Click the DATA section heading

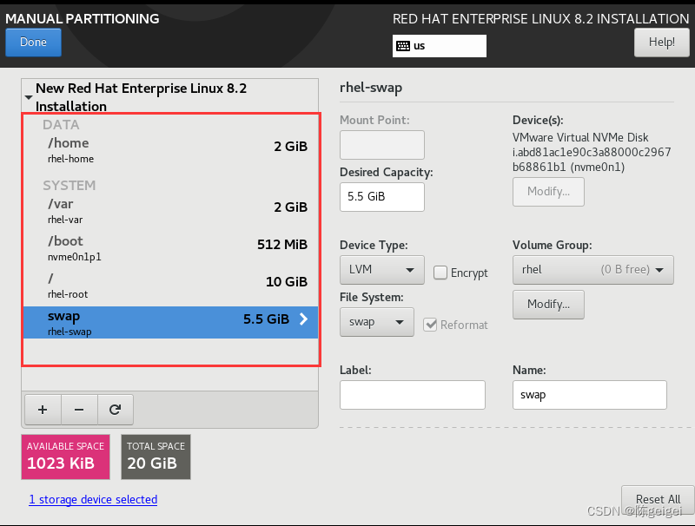click(x=61, y=125)
